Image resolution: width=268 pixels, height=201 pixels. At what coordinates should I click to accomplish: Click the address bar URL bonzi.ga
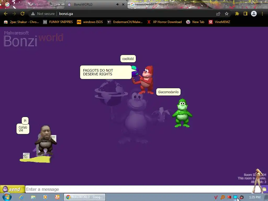point(66,14)
